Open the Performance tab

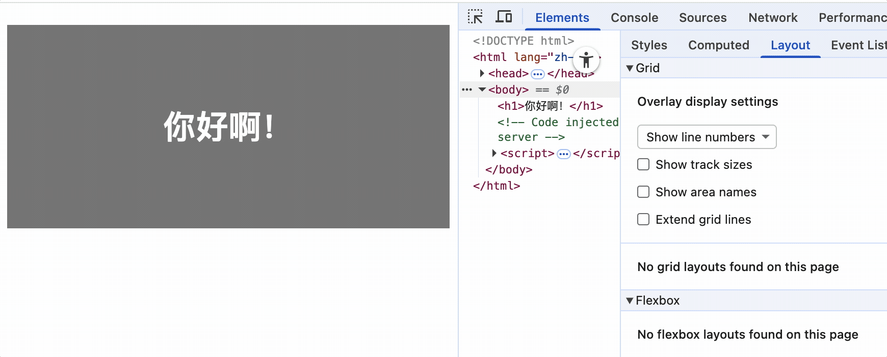[852, 17]
